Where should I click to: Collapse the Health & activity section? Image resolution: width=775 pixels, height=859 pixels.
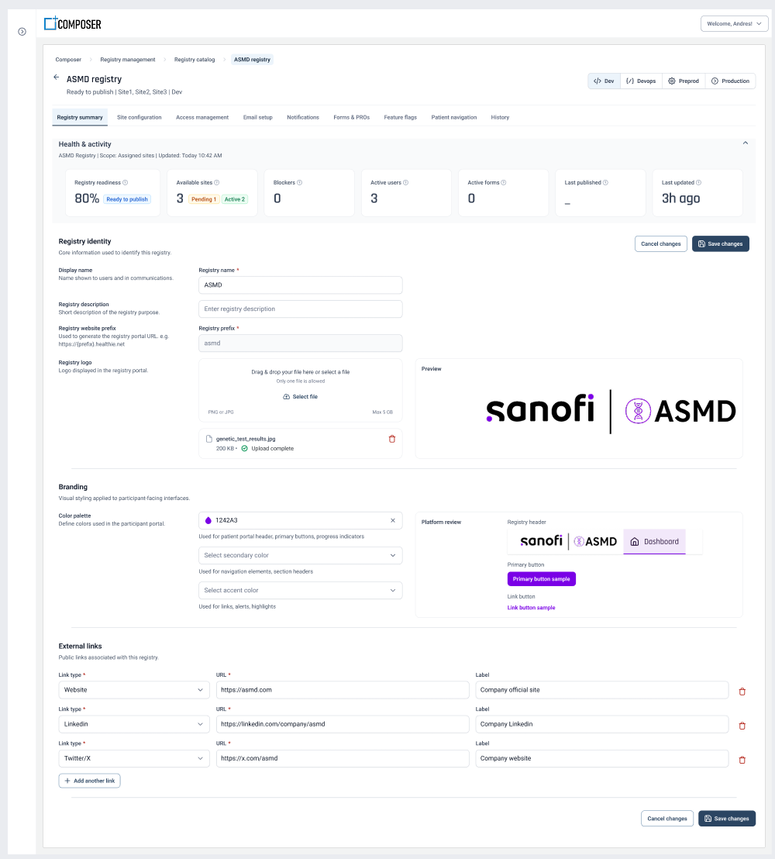click(x=745, y=143)
